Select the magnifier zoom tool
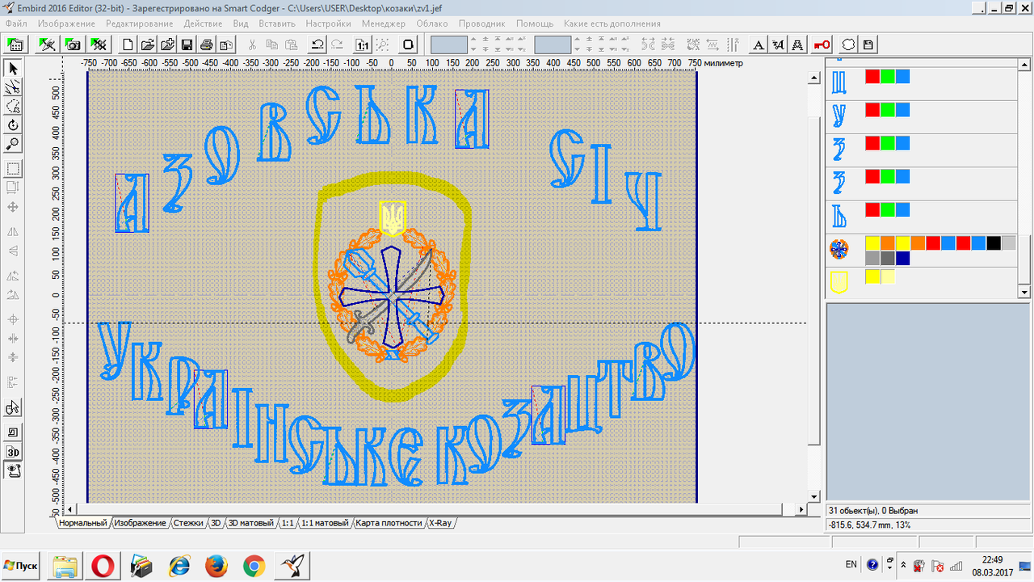1034x582 pixels. click(x=13, y=145)
